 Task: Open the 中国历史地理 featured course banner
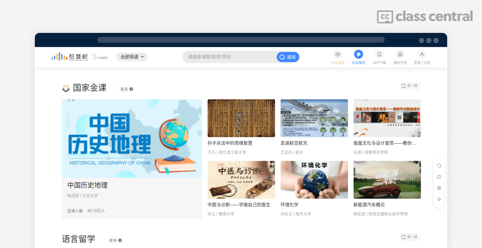tap(132, 139)
